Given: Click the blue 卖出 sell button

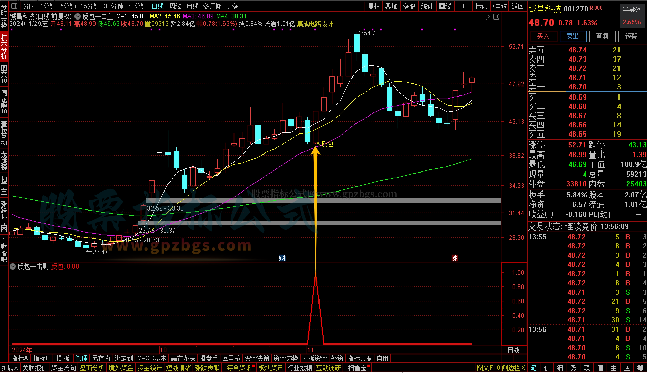Looking at the screenshot, I should tap(573, 36).
